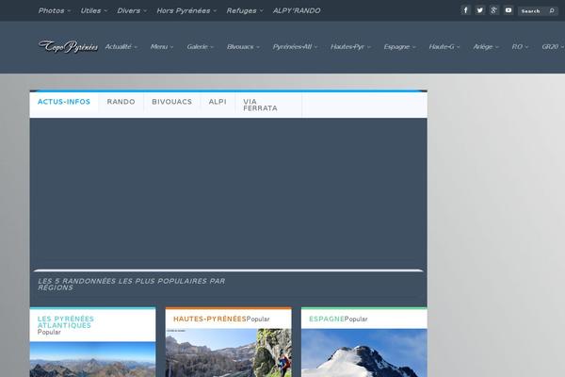This screenshot has width=565, height=377.
Task: Expand the Utiles top menu
Action: [93, 10]
